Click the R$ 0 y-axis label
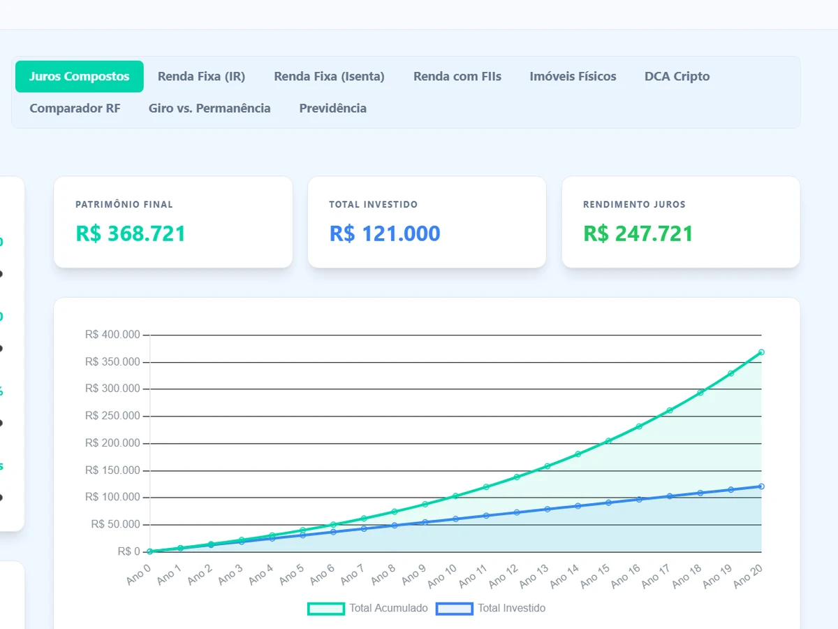 click(128, 551)
